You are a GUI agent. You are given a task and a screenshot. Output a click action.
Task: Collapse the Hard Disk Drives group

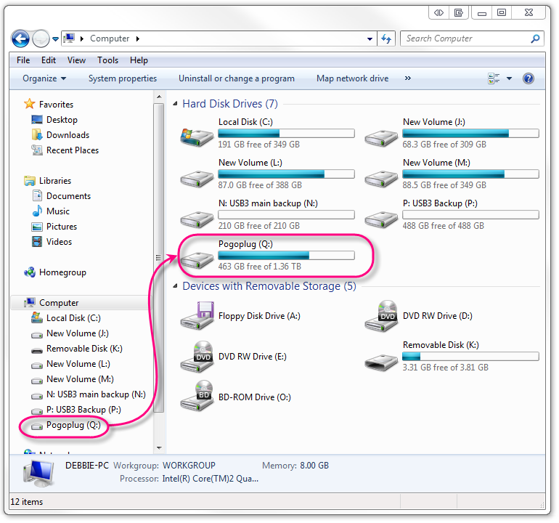175,104
